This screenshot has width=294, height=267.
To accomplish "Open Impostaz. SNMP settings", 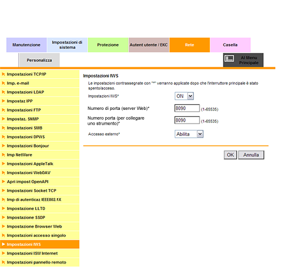I will tap(40, 119).
